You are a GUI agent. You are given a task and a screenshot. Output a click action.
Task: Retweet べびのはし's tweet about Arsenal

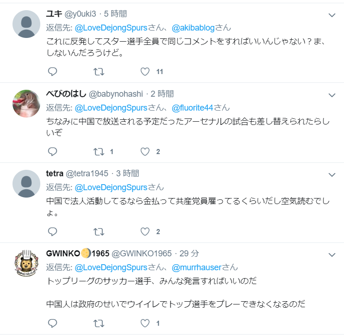pyautogui.click(x=99, y=152)
